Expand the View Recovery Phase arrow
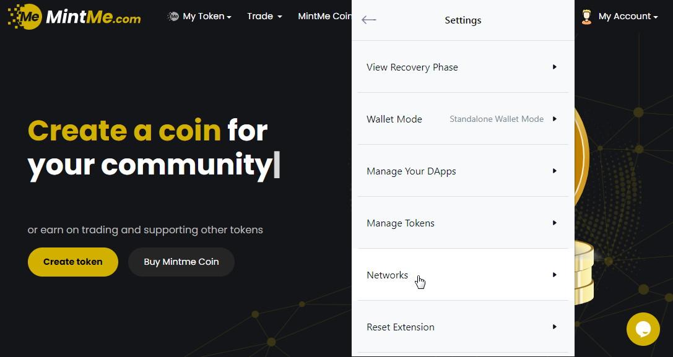Image resolution: width=673 pixels, height=357 pixels. 555,67
